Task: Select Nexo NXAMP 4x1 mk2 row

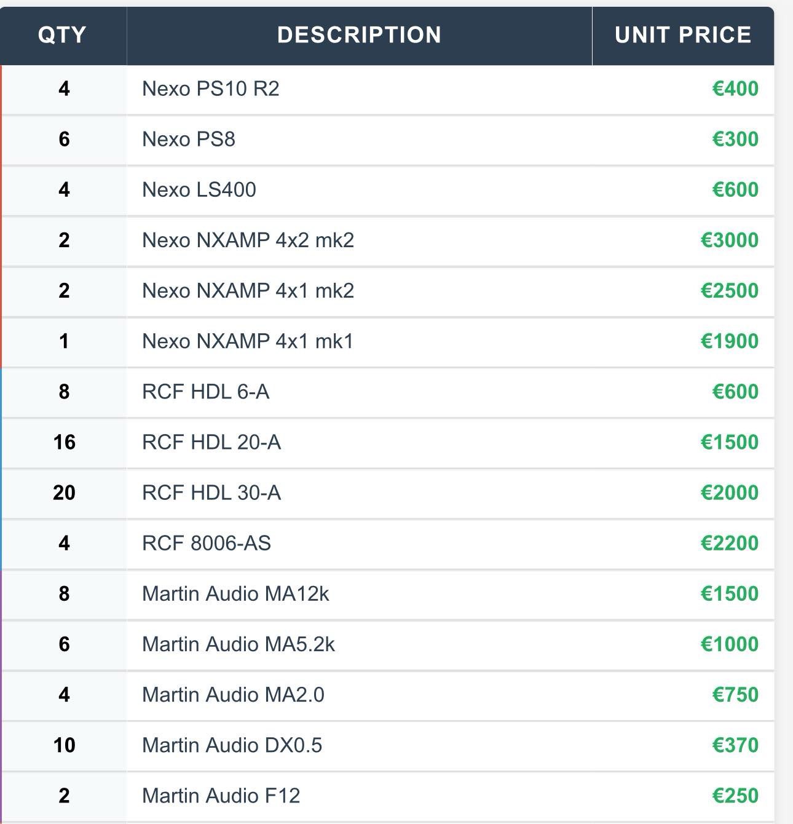Action: point(248,290)
